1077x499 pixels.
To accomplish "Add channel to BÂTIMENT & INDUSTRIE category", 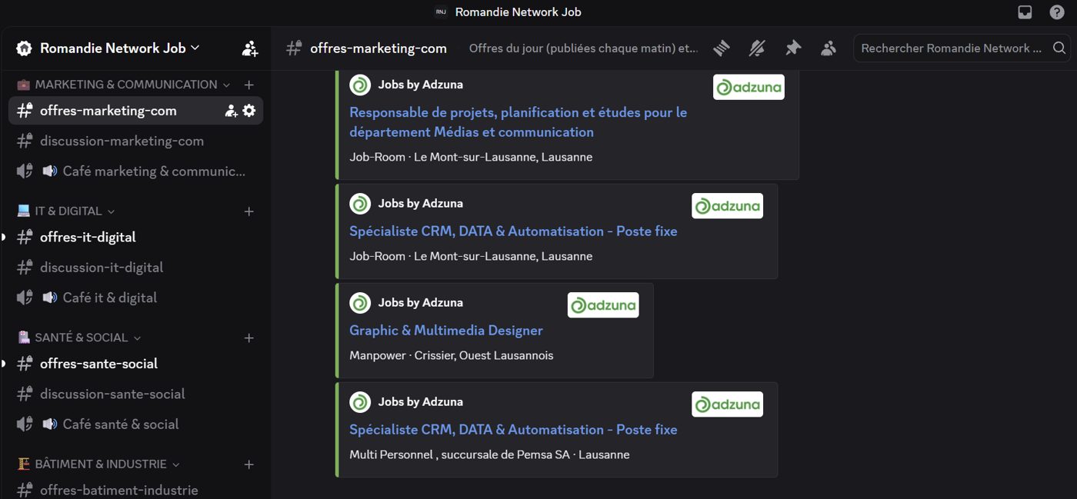I will 248,464.
